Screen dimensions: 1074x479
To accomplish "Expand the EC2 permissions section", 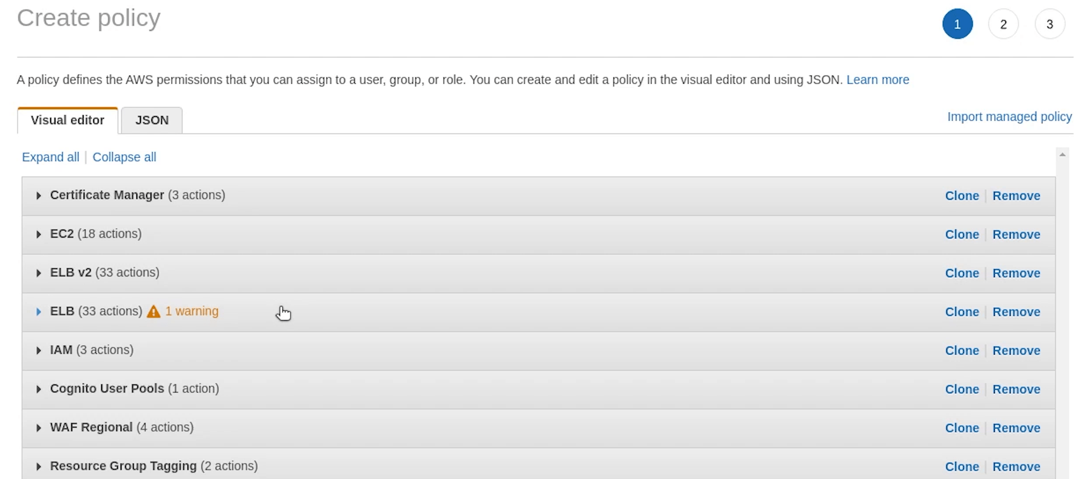I will (x=39, y=234).
